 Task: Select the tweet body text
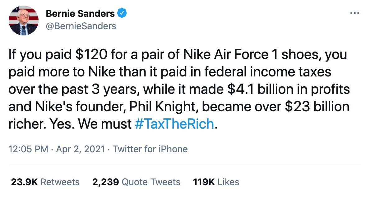(x=180, y=89)
